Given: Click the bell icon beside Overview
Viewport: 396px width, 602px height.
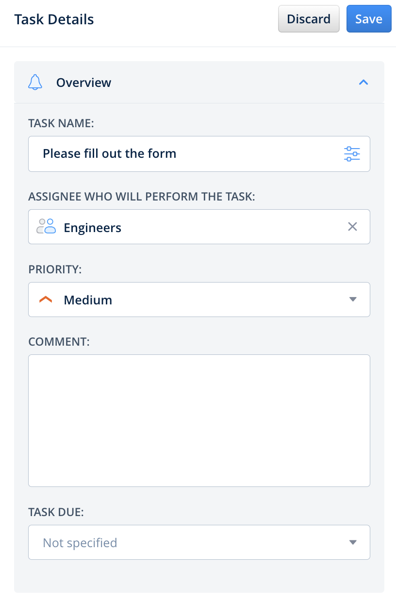Looking at the screenshot, I should pos(35,83).
